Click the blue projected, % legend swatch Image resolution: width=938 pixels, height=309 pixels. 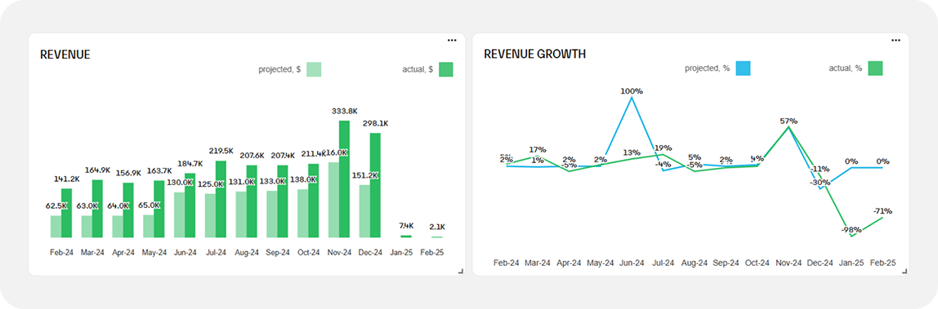743,68
